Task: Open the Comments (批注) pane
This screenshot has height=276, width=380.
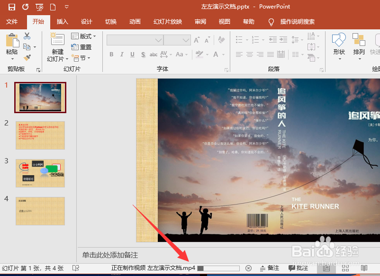Action: pos(299,268)
